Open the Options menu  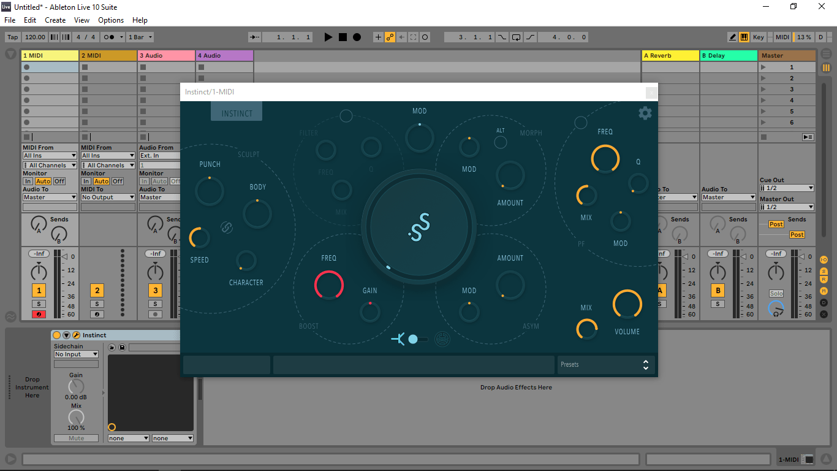tap(111, 20)
